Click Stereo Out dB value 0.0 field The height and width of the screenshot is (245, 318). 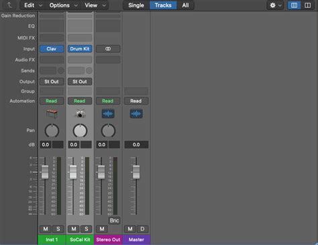click(102, 144)
